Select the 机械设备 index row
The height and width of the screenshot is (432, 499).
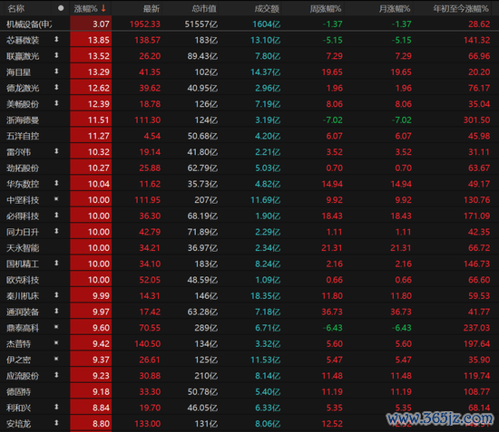pos(249,24)
